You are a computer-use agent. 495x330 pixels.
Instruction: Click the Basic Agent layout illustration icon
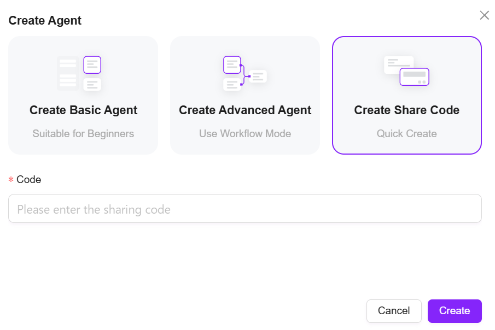(x=79, y=74)
